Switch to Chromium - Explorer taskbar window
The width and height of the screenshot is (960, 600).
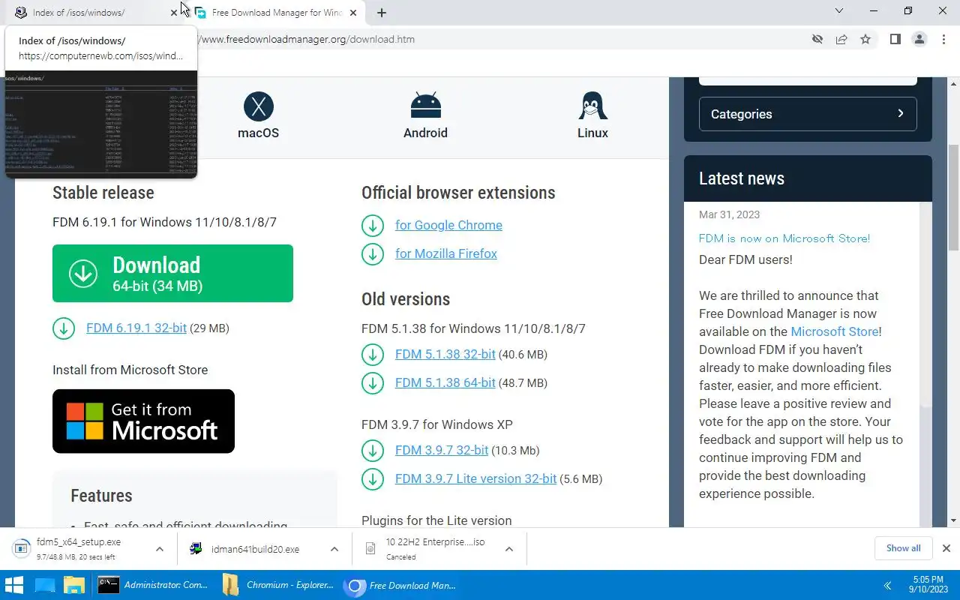(x=278, y=585)
